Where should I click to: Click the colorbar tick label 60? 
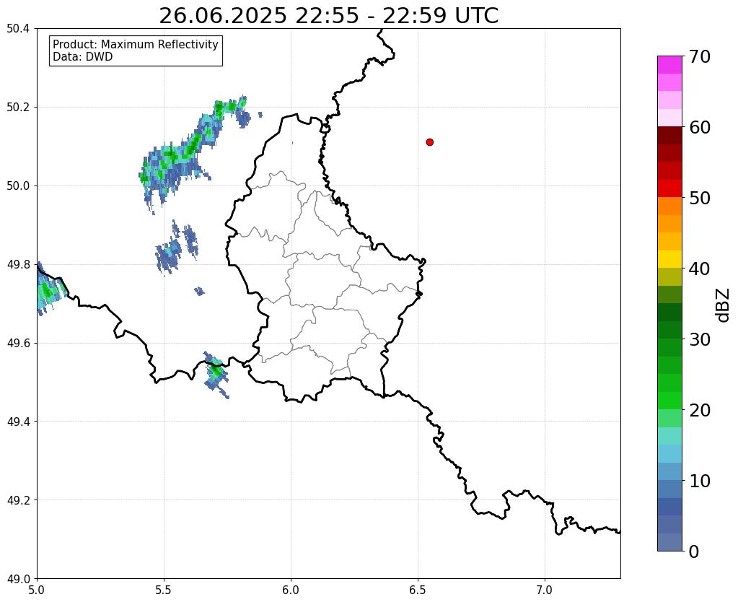click(x=699, y=127)
